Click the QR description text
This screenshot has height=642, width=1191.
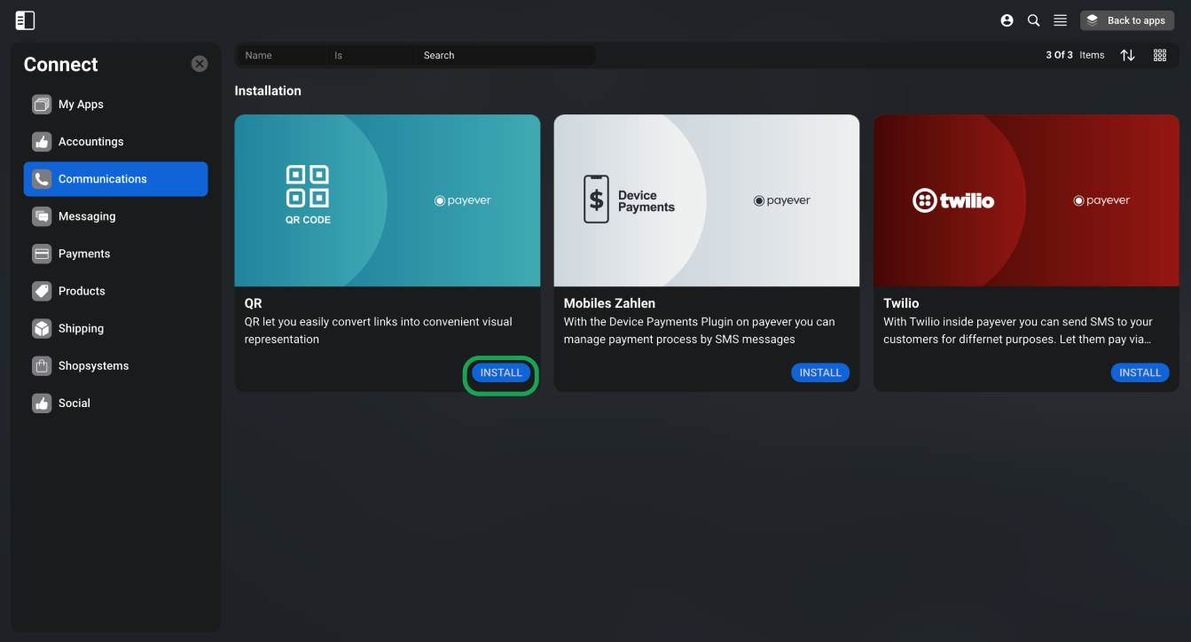[379, 331]
